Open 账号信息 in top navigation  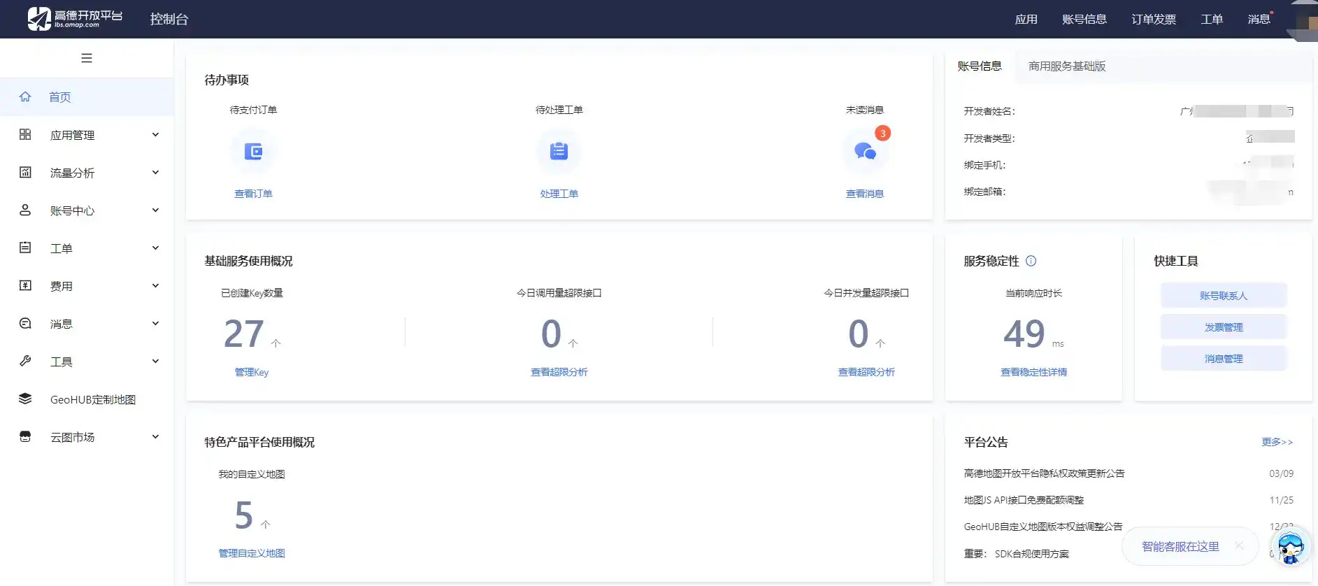tap(1084, 20)
